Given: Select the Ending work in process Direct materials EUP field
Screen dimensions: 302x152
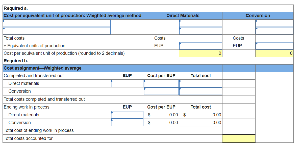Looking at the screenshot, I should tap(127, 115).
